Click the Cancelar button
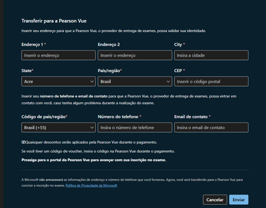This screenshot has height=208, width=266. [x=215, y=200]
